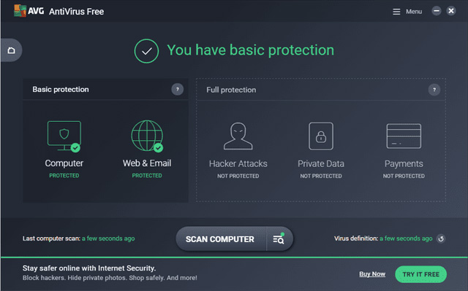This screenshot has width=468, height=291.
Task: Click the hamburger menu icon
Action: (x=396, y=12)
